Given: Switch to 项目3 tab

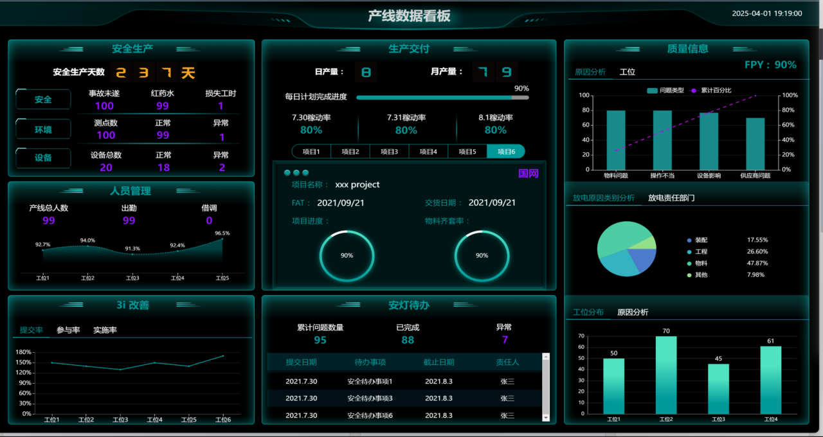Looking at the screenshot, I should pyautogui.click(x=390, y=152).
